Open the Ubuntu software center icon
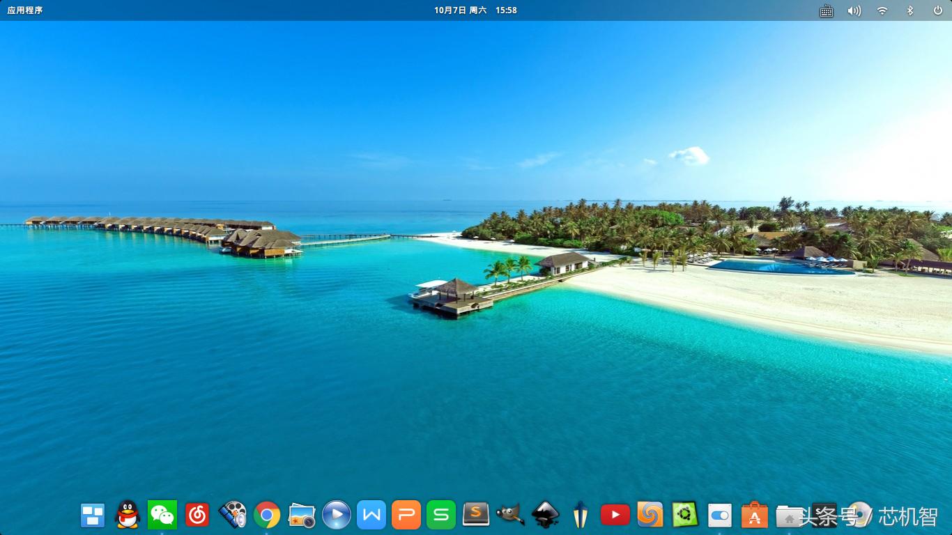 pyautogui.click(x=685, y=515)
